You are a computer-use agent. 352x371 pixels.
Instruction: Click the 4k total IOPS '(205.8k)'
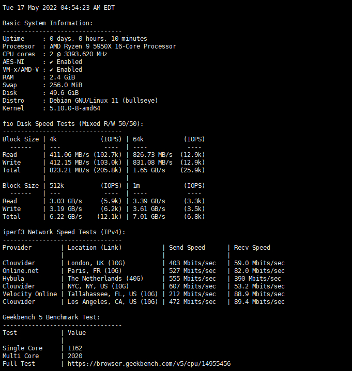click(x=108, y=170)
